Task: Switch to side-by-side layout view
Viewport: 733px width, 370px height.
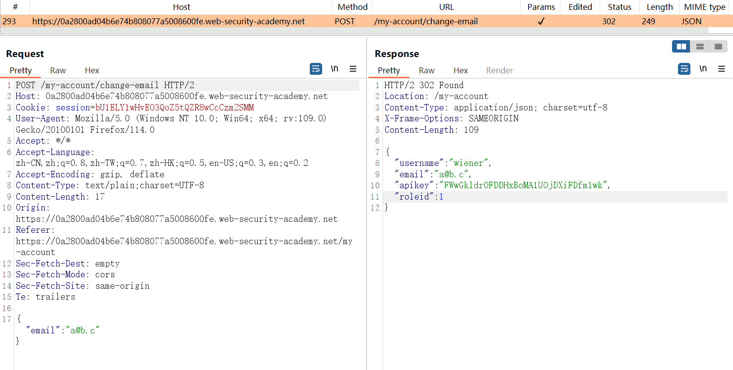Action: point(681,47)
